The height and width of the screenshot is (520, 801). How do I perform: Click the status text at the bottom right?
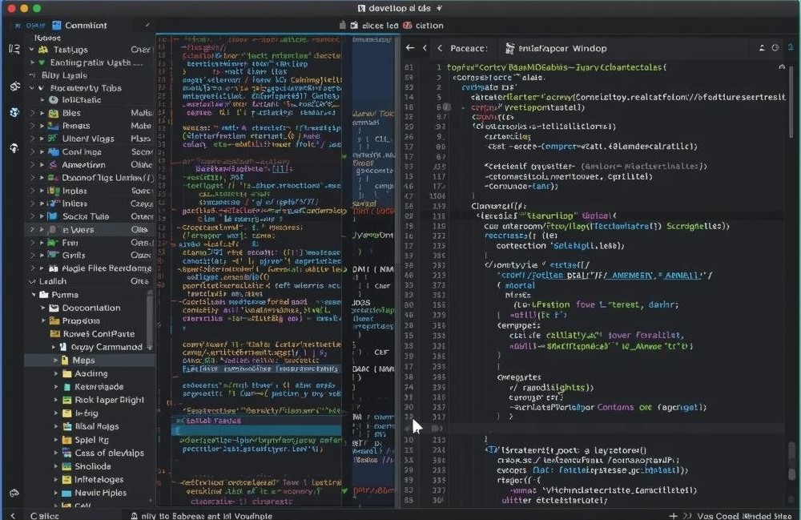pos(744,516)
